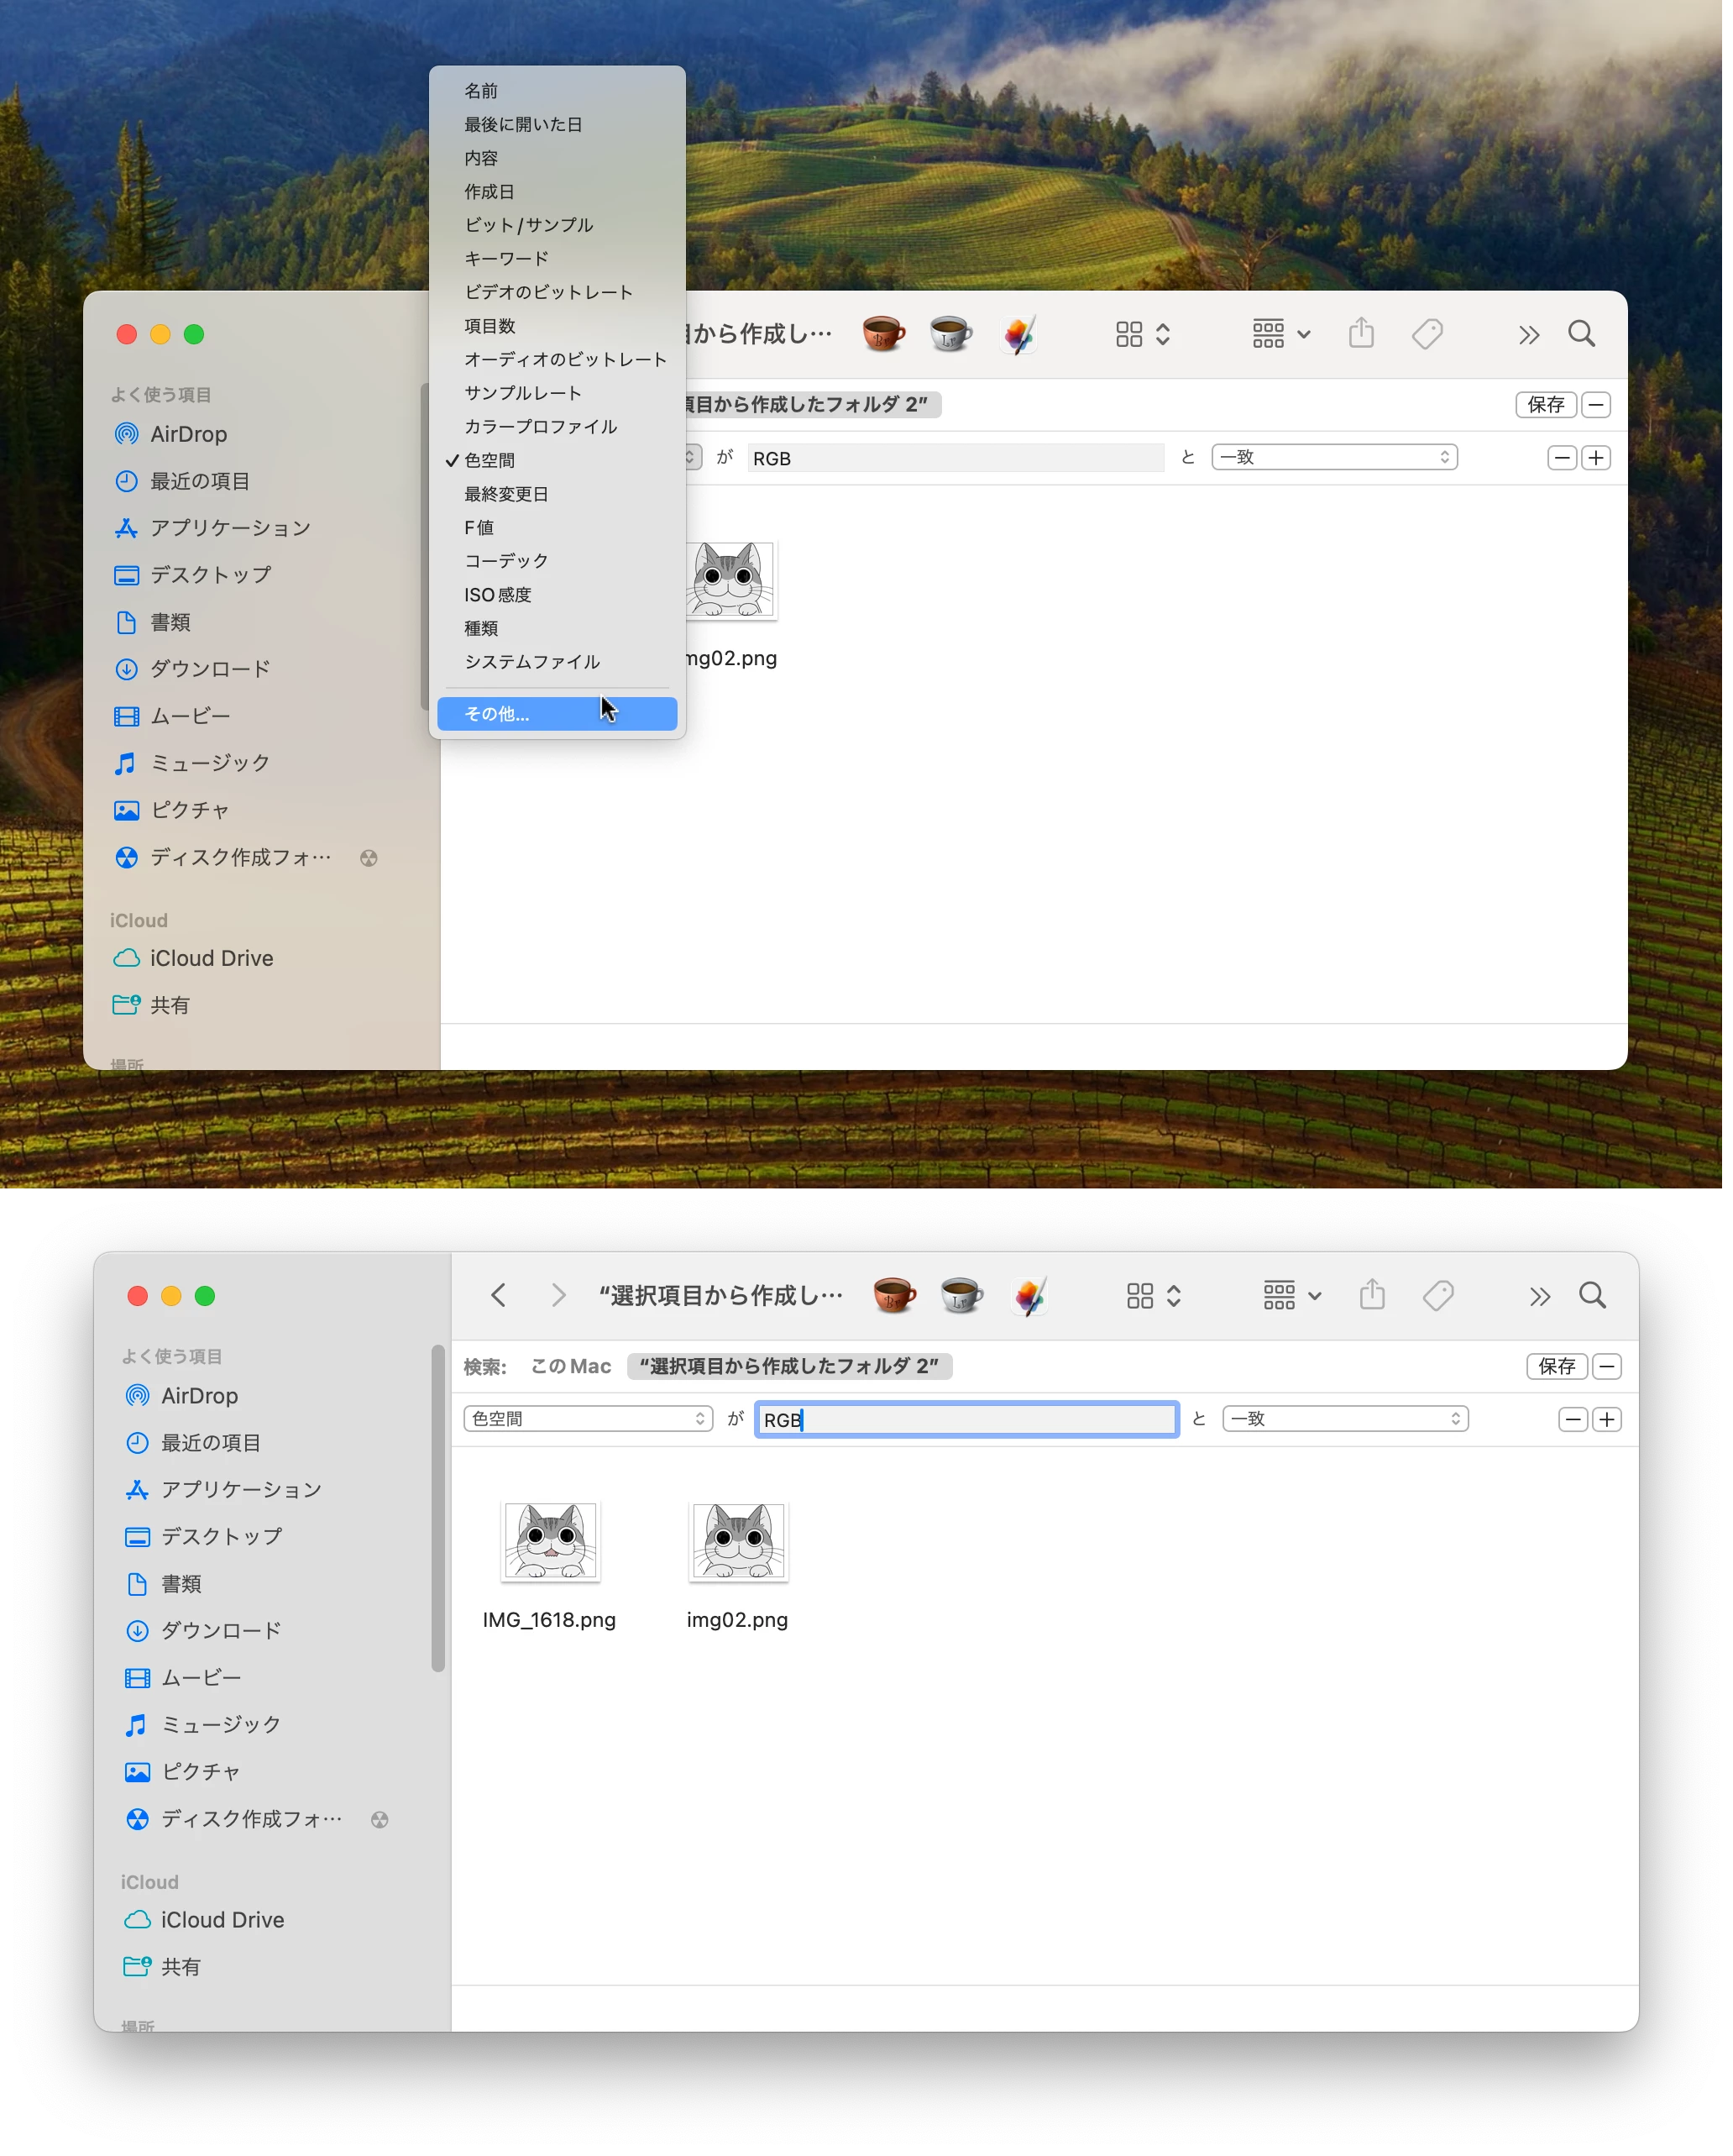
Task: Click the RGB text field in lower window
Action: pyautogui.click(x=966, y=1420)
